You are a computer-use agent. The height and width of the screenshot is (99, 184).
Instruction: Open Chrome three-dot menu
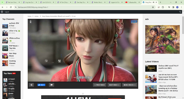pyautogui.click(x=181, y=7)
